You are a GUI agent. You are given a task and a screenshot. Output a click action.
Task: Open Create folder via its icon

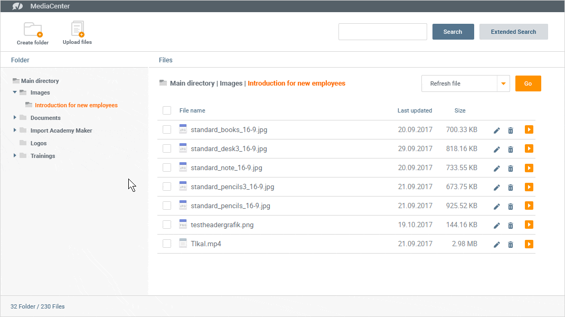[x=32, y=29]
